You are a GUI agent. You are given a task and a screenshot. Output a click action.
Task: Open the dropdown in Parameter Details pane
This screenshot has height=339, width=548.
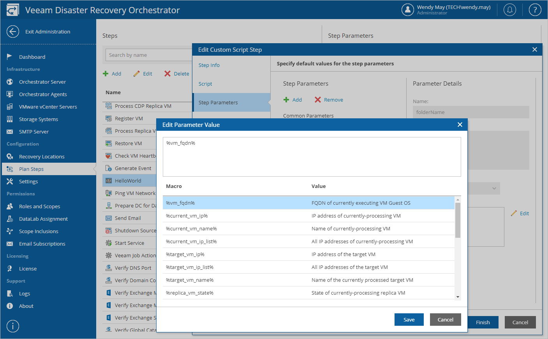[494, 188]
